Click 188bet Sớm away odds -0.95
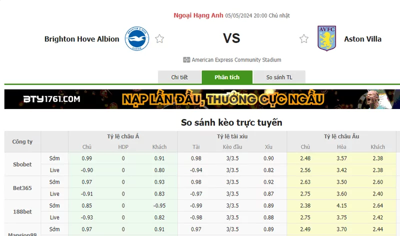 (x=159, y=205)
